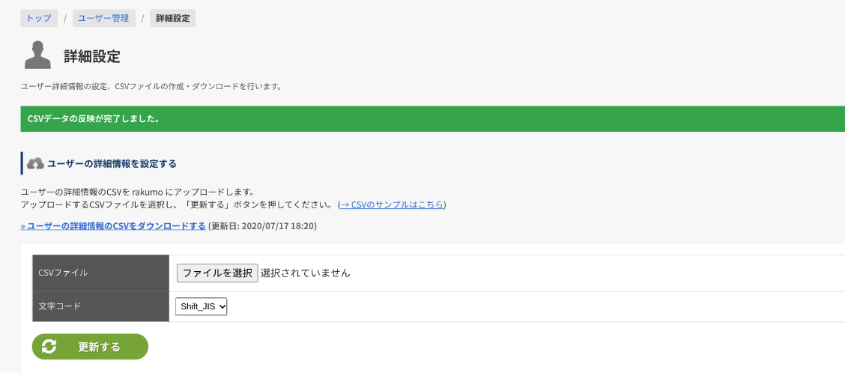The height and width of the screenshot is (373, 845).
Task: Click the 選択されていません file status text
Action: 305,273
